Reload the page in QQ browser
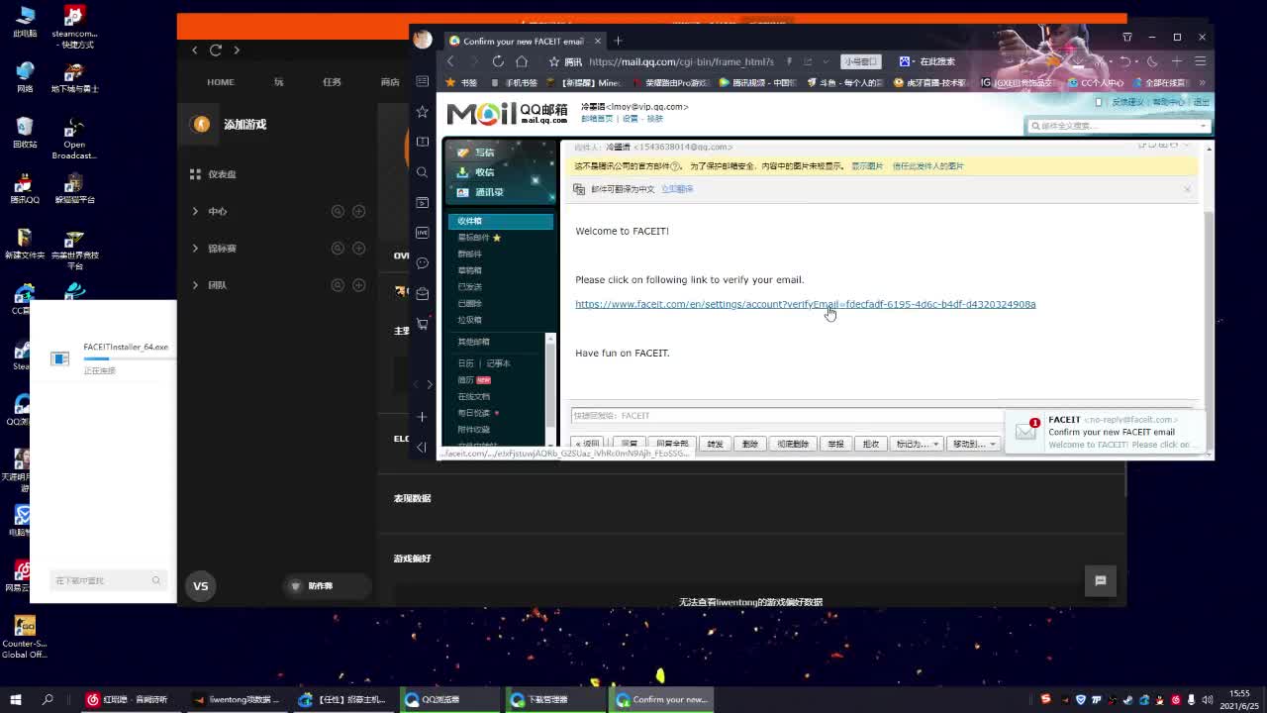The height and width of the screenshot is (713, 1267). [498, 61]
